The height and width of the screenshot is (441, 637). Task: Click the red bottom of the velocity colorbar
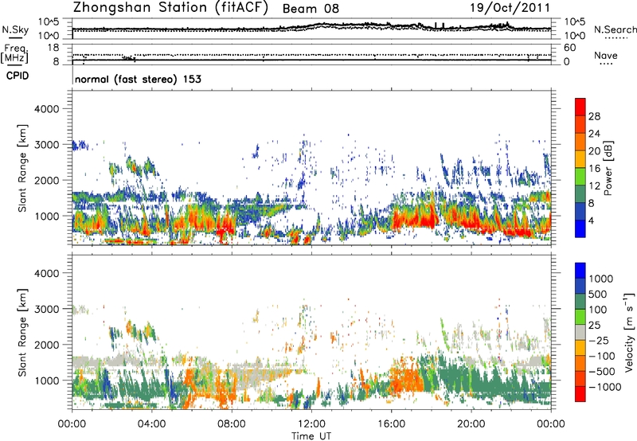click(580, 394)
